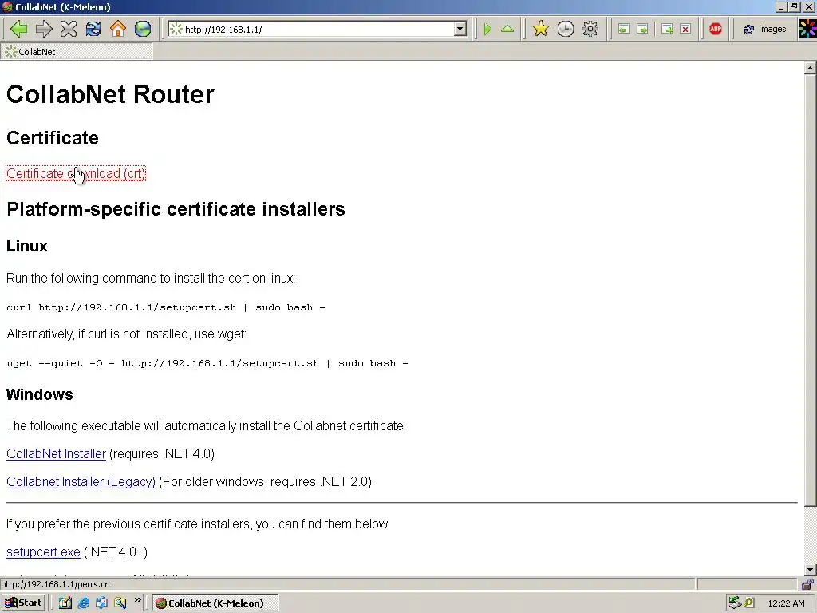Image resolution: width=817 pixels, height=613 pixels.
Task: Click the Outlook Express quick launch icon
Action: click(x=101, y=603)
